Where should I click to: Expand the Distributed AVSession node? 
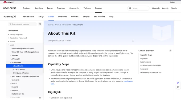12,73
